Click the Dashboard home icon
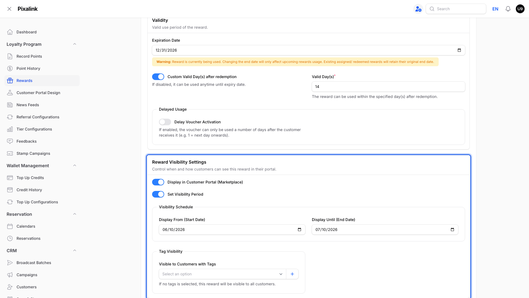 (x=10, y=32)
